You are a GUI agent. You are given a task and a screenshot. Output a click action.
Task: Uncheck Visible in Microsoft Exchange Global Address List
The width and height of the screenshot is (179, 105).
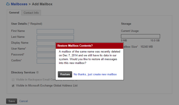pos(13,86)
